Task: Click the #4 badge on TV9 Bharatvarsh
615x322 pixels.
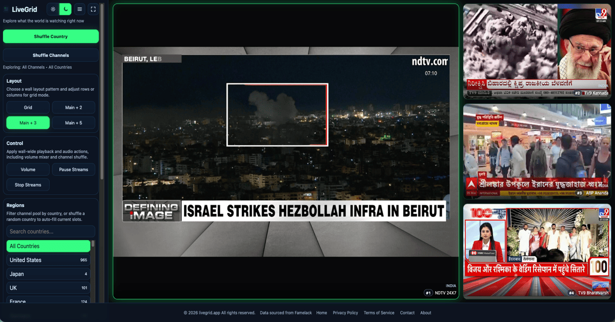Action: click(x=571, y=293)
